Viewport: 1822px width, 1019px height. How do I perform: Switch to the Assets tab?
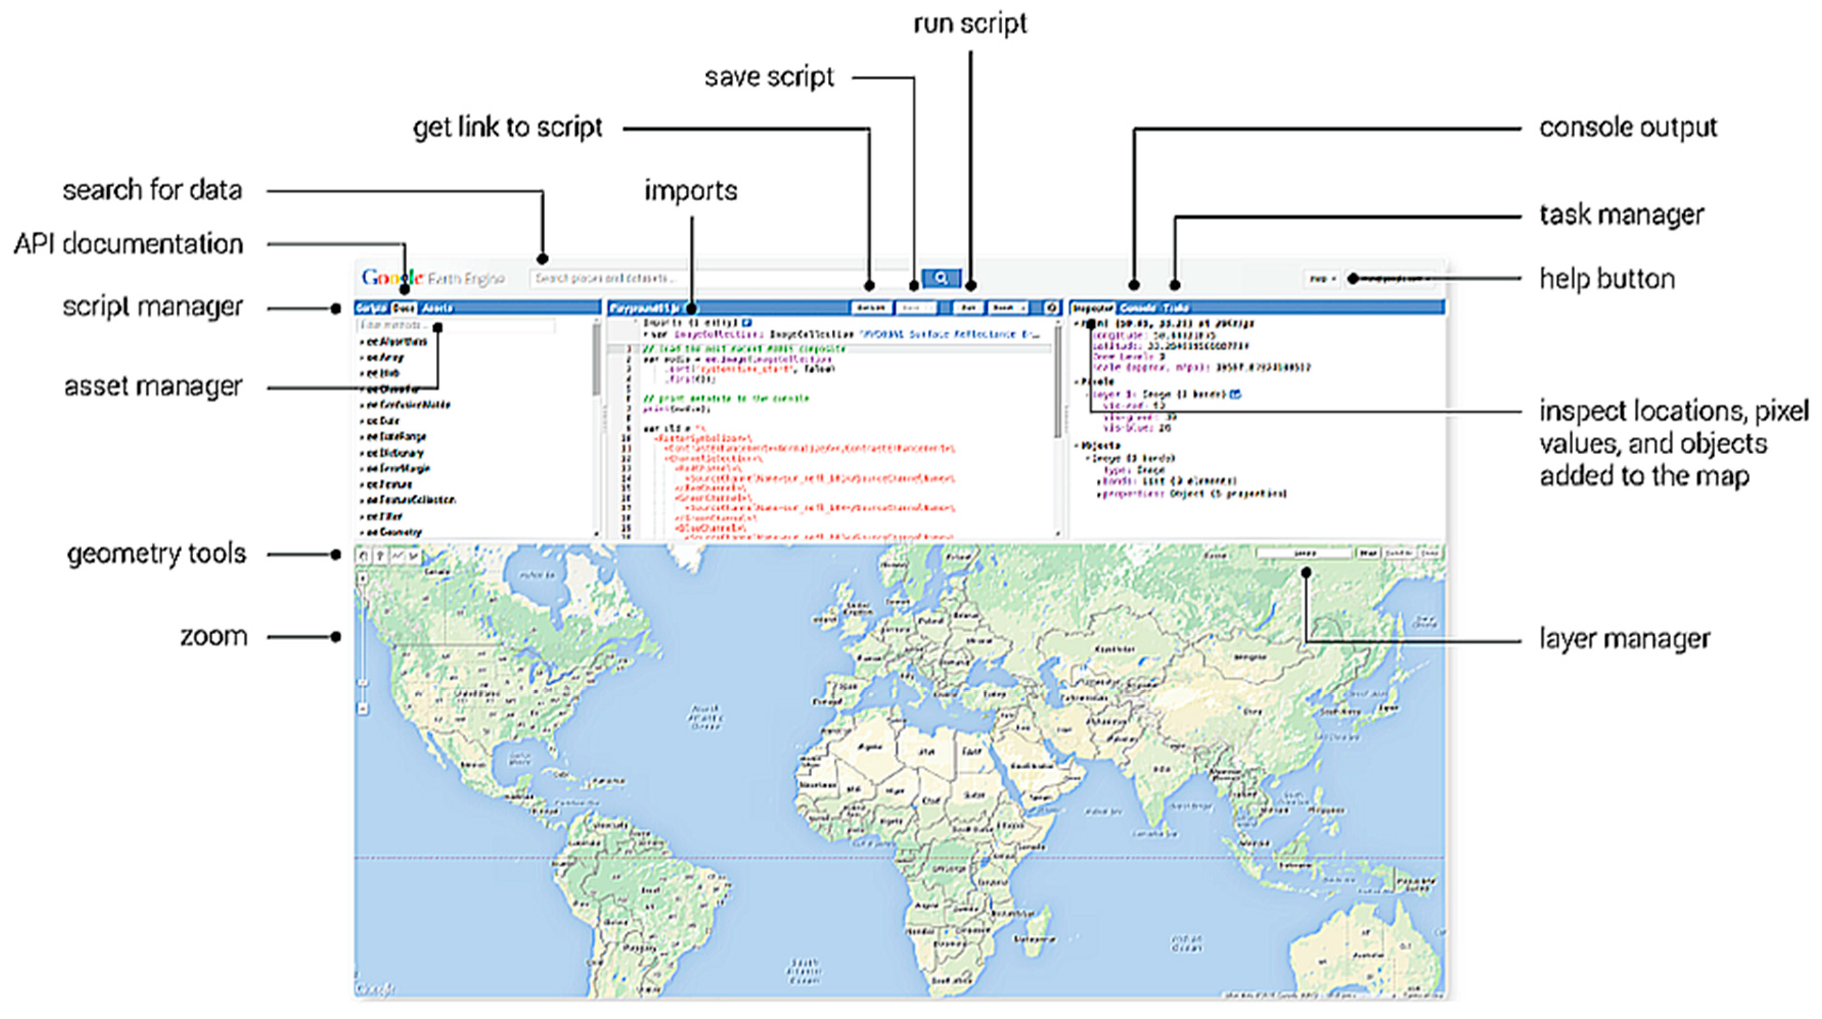pyautogui.click(x=436, y=308)
